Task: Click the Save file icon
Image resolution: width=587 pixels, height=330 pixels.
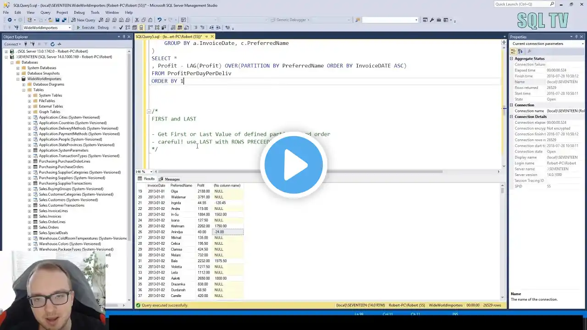Action: coord(57,20)
